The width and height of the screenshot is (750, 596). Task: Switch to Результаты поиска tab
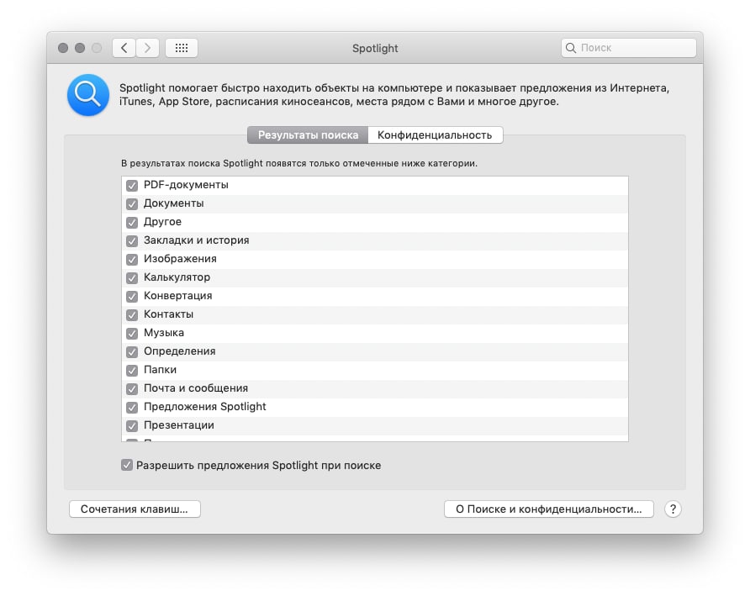point(308,134)
